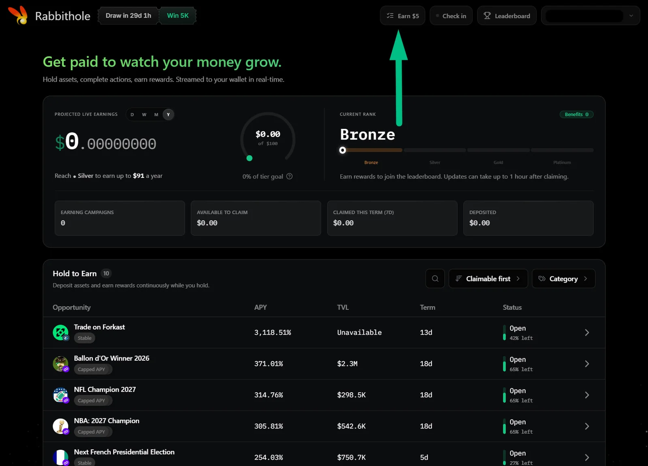Click the Term column header
648x466 pixels.
coord(428,307)
